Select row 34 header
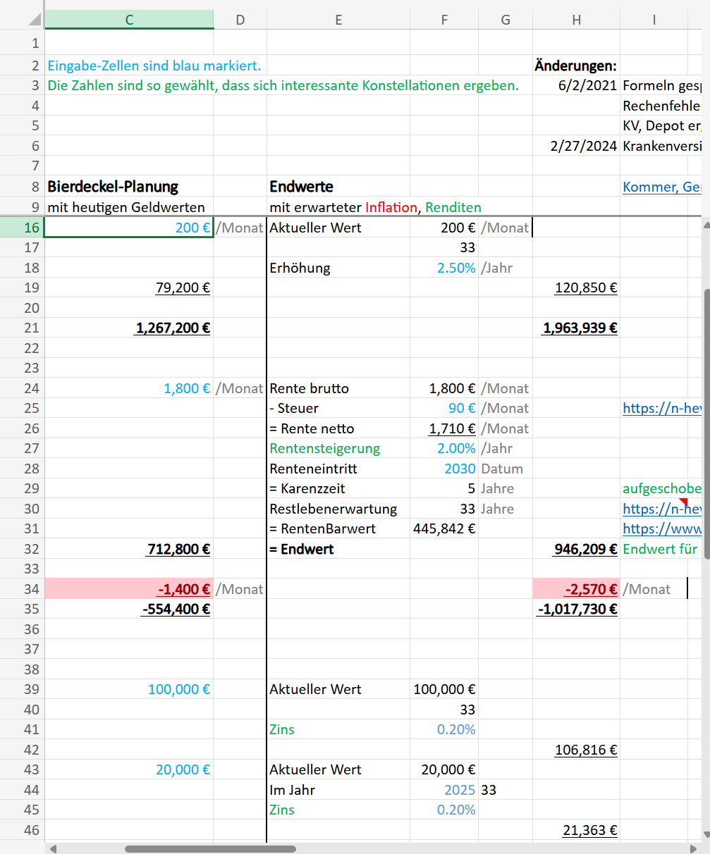710x854 pixels. [22, 589]
